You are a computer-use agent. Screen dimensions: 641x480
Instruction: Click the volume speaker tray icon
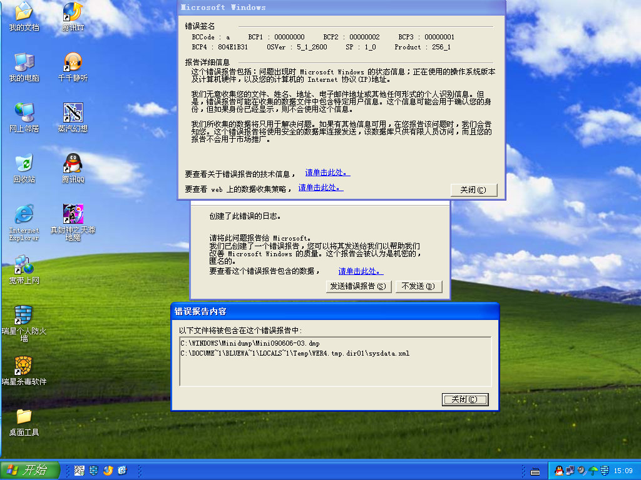(x=582, y=471)
